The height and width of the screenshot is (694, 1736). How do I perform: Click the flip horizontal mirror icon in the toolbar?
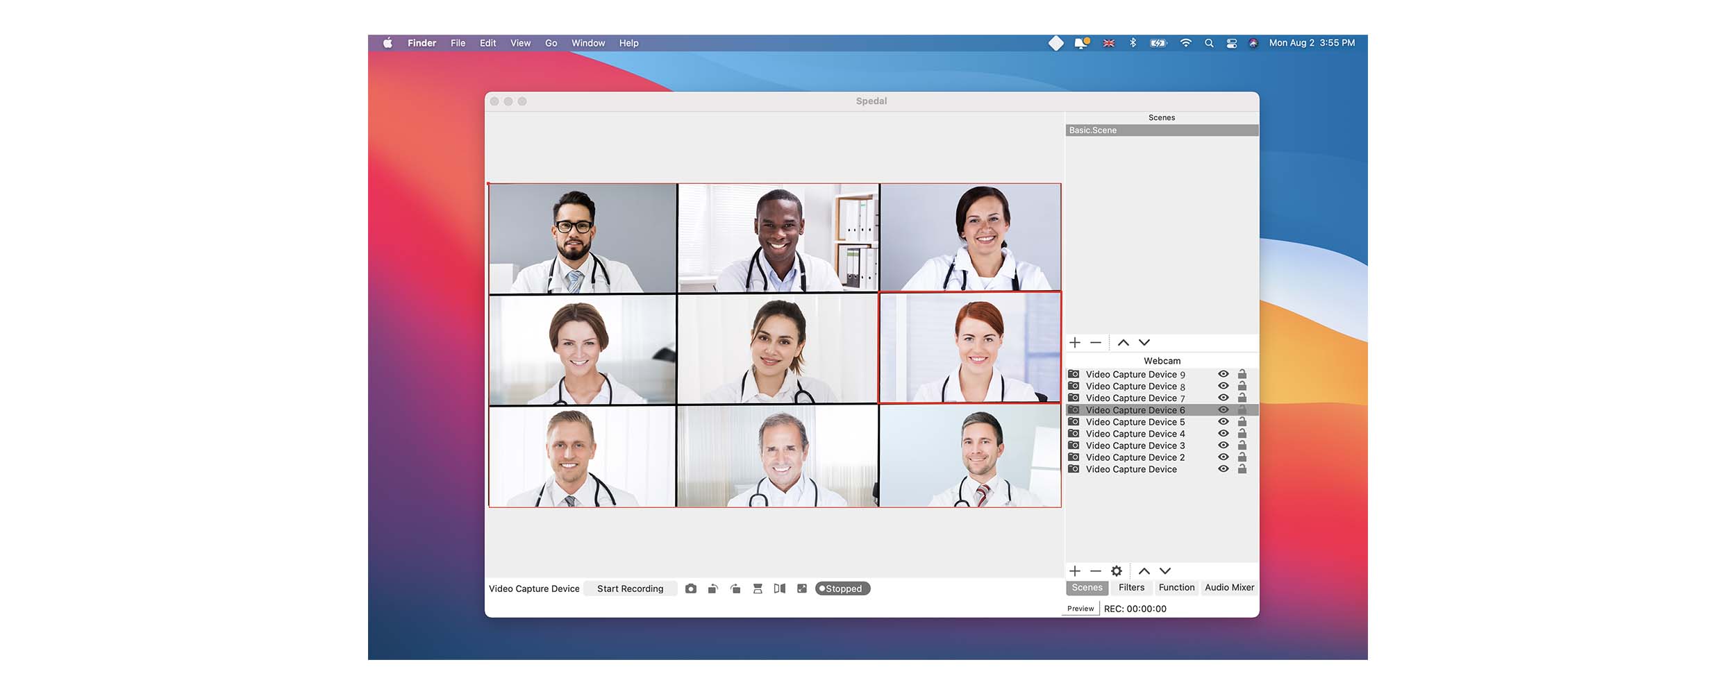(780, 589)
